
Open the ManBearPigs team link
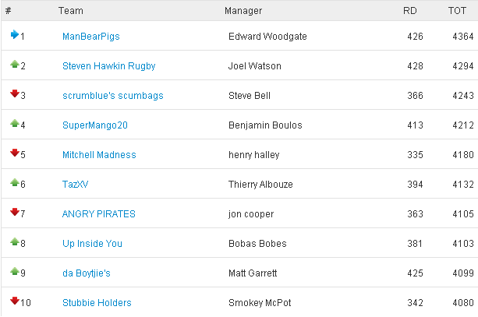pos(91,37)
